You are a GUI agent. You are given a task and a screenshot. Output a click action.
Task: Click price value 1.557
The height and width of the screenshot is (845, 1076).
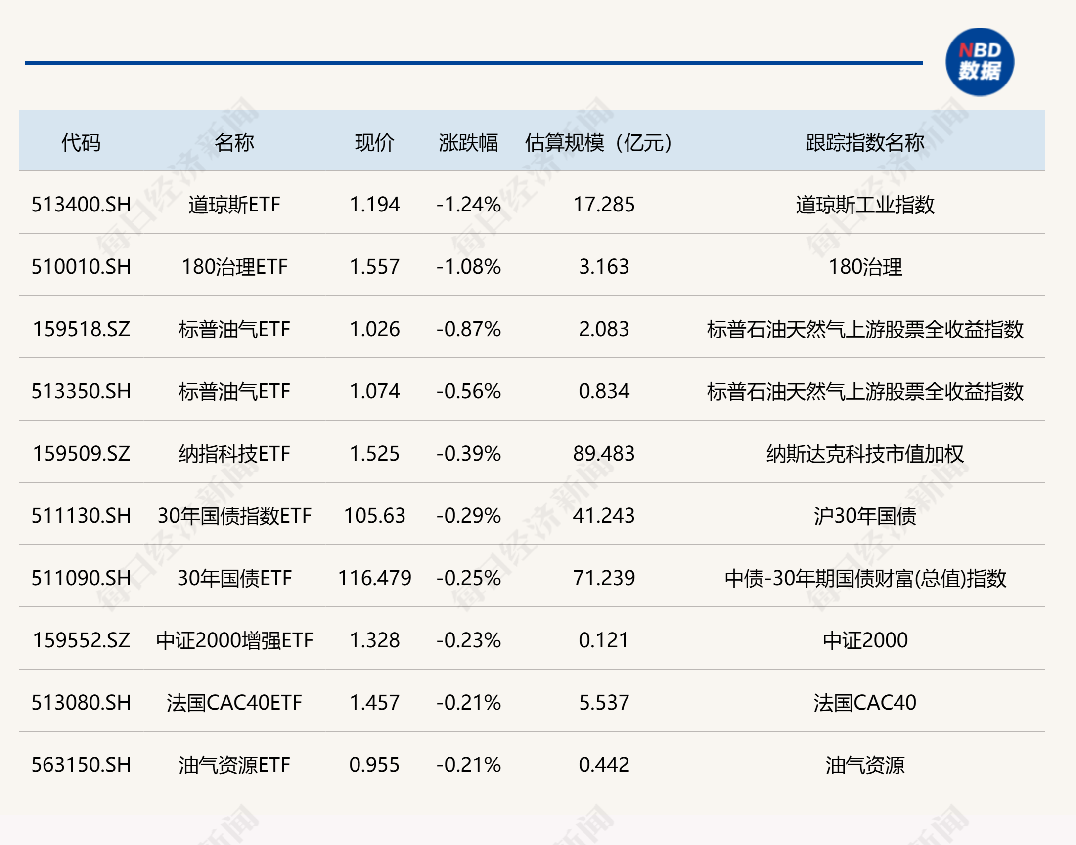(x=374, y=267)
